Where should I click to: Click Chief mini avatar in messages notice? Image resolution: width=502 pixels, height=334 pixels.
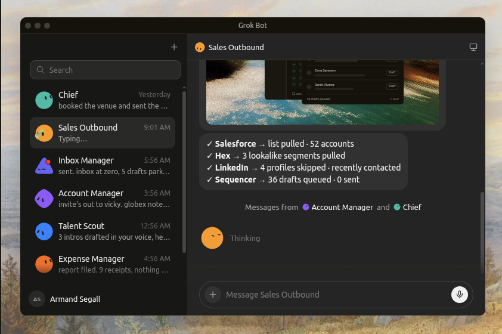[397, 207]
